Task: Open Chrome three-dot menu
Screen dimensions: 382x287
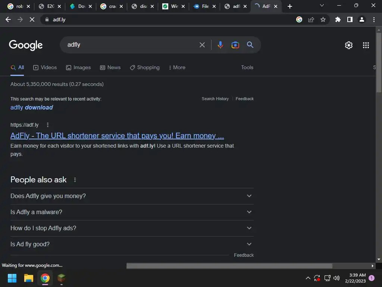Action: click(x=374, y=19)
